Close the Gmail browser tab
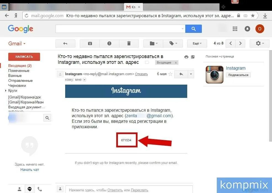Screen dimensions: 272x193 139,7
